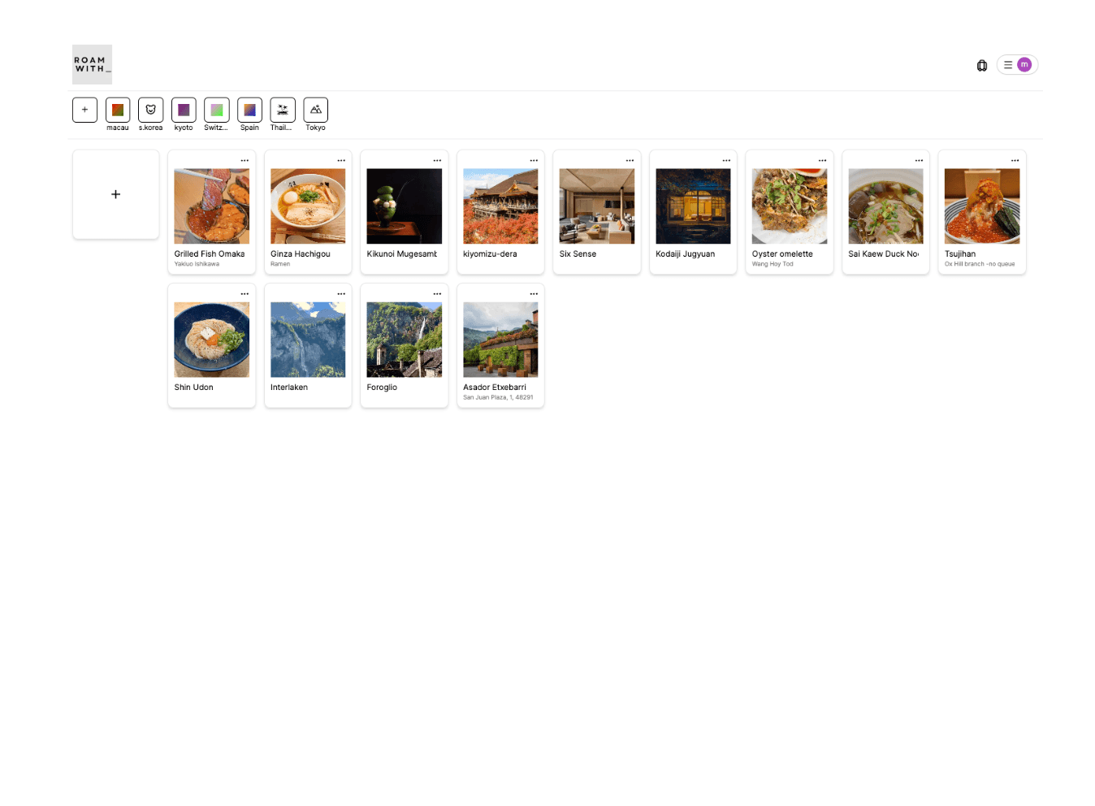Open the Thail... collection icon

(x=283, y=110)
